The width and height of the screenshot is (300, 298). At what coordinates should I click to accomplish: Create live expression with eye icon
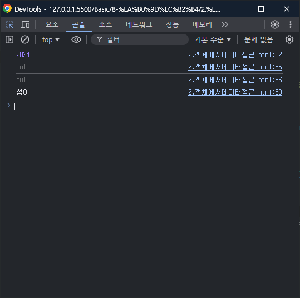[76, 39]
